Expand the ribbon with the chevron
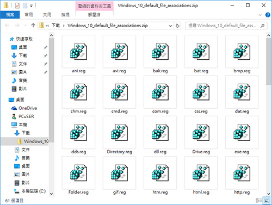The height and width of the screenshot is (205, 272). pyautogui.click(x=260, y=15)
